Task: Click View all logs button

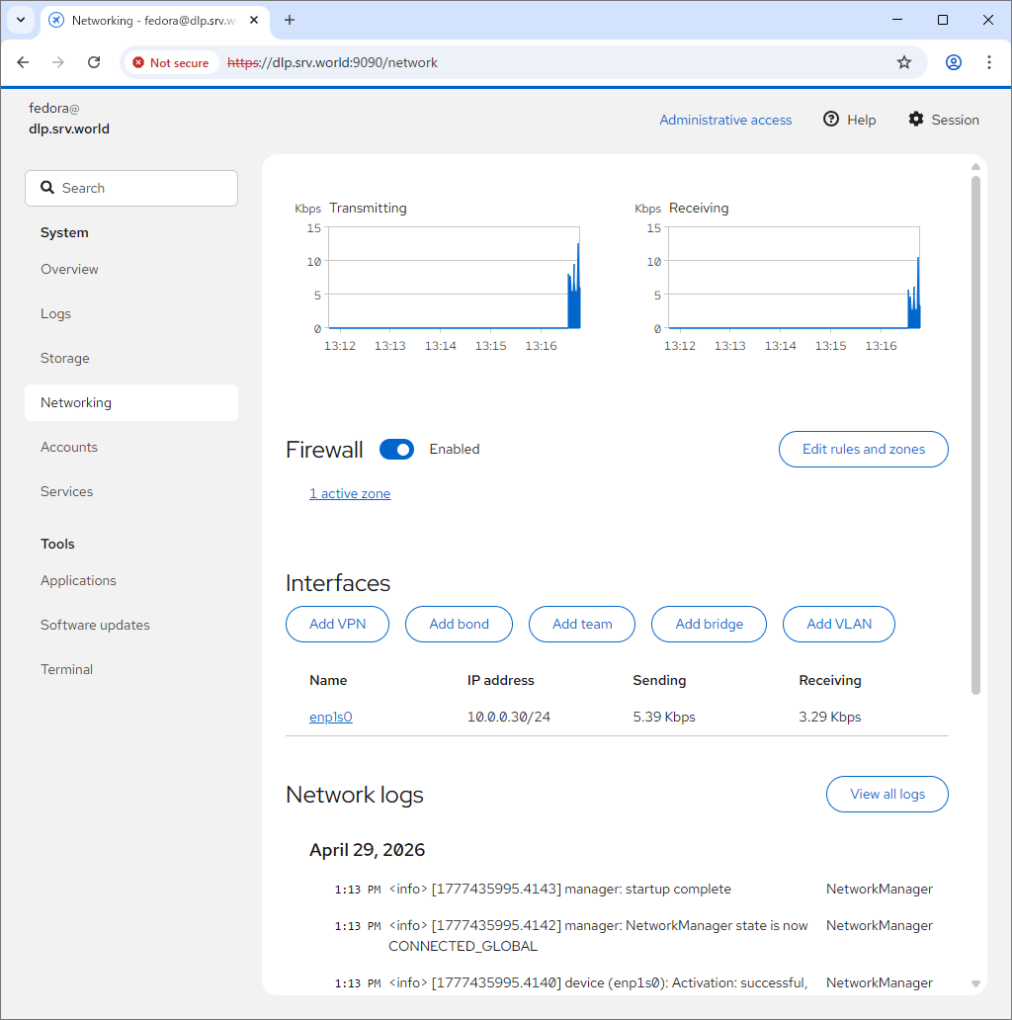Action: (887, 795)
